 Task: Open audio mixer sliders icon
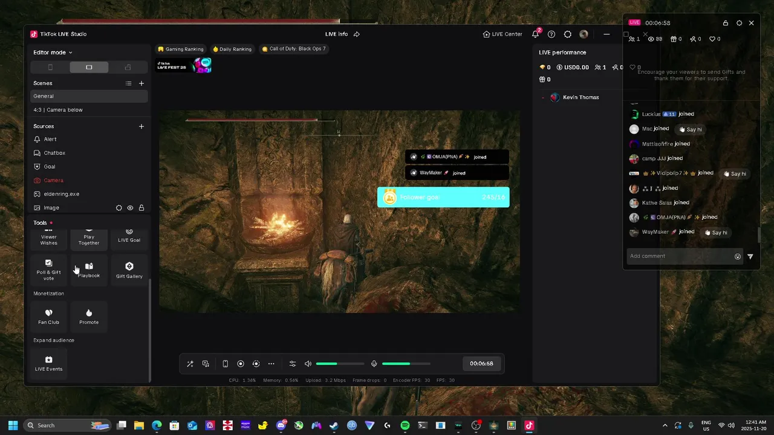point(293,364)
